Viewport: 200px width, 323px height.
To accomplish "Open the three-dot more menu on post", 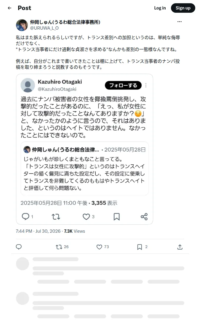I will [x=180, y=22].
